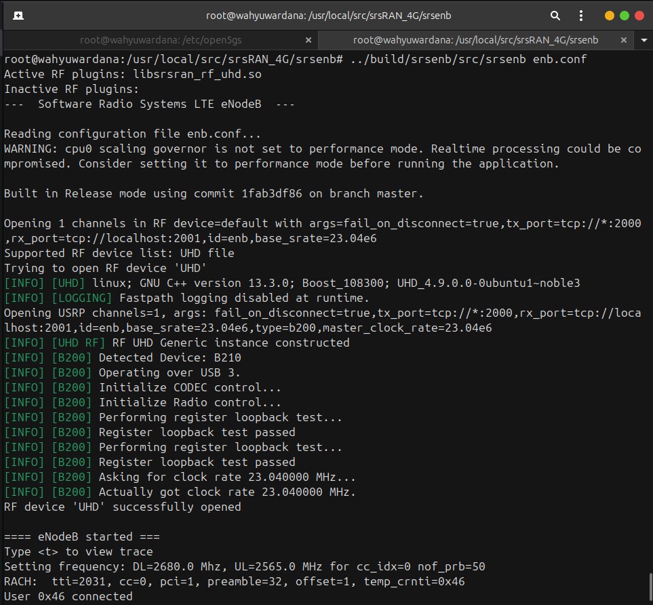Click the '[INFO] [UHD] linux; GNU C++' line
Screen dimensions: 653x605
pos(292,284)
